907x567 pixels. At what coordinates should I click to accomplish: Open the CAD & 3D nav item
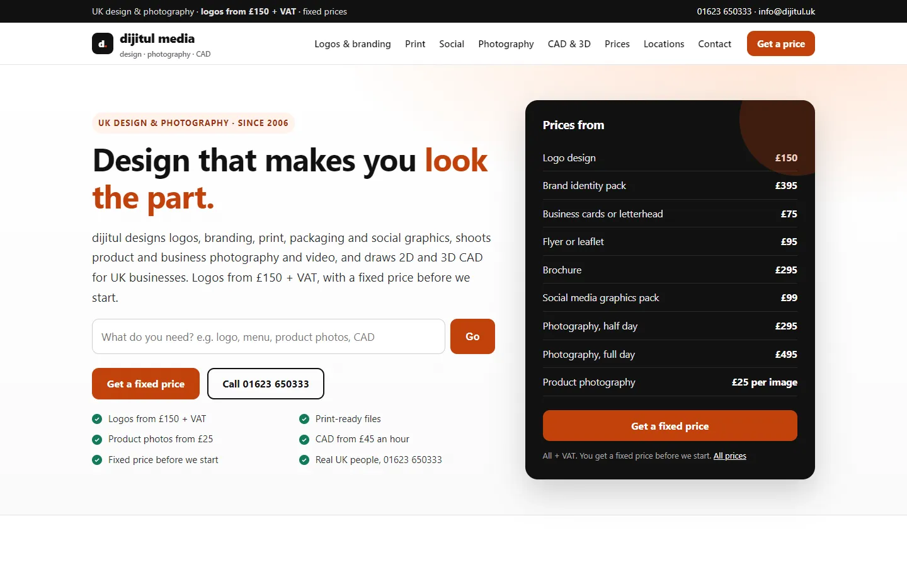pos(569,44)
